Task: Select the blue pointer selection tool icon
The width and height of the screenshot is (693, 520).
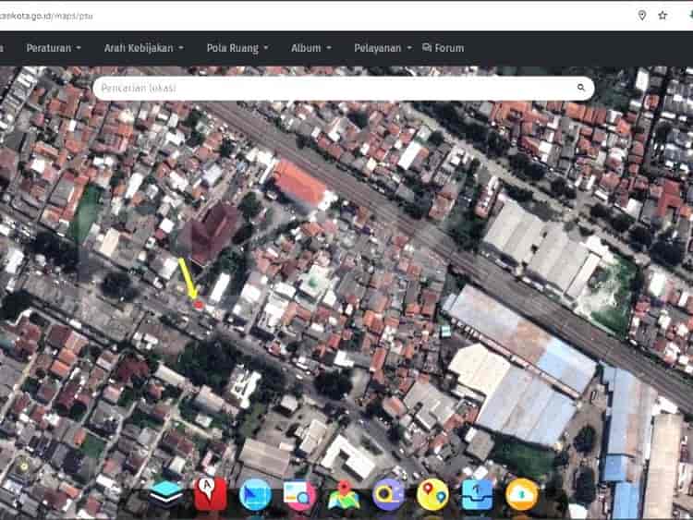Action: pos(255,494)
